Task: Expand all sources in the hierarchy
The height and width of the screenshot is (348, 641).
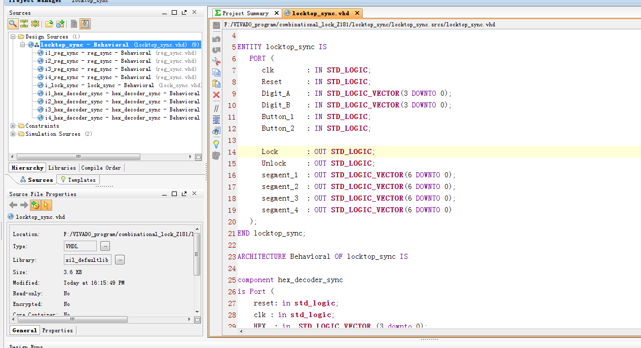Action: [x=35, y=23]
